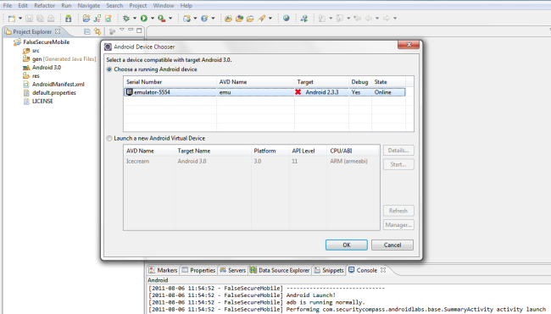This screenshot has width=551, height=314.
Task: Open dropdown arrow next to Run icon
Action: (153, 19)
